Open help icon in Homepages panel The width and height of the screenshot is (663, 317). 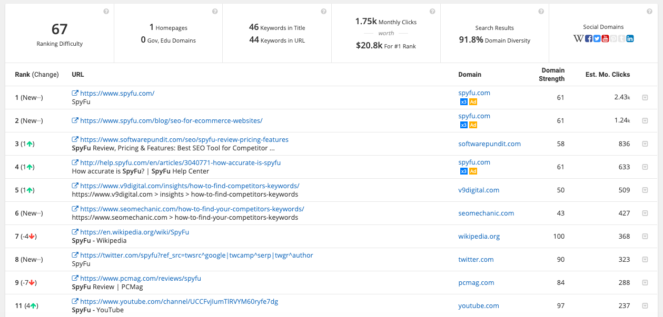[215, 12]
